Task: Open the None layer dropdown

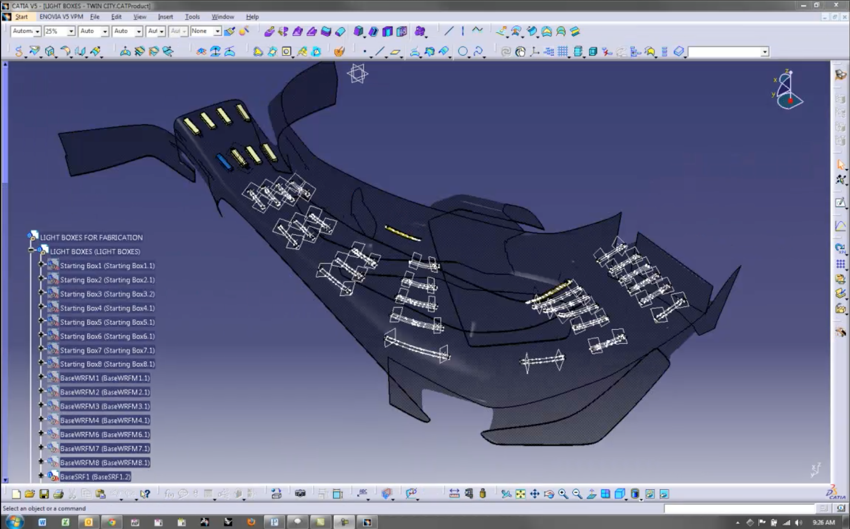Action: tap(217, 32)
